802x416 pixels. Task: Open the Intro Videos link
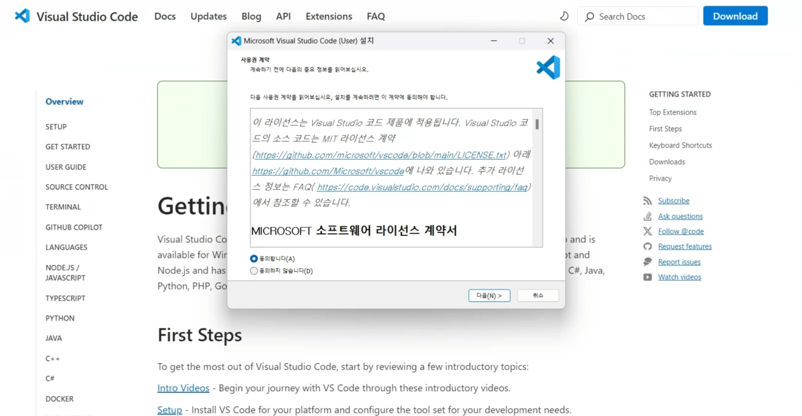coord(183,388)
